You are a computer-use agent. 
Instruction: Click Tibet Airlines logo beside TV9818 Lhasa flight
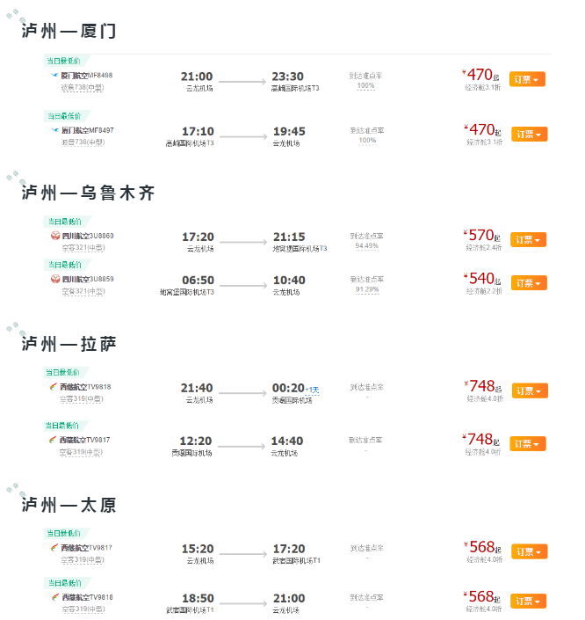[x=54, y=387]
